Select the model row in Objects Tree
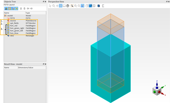This screenshot has height=103, width=170. tap(25, 16)
